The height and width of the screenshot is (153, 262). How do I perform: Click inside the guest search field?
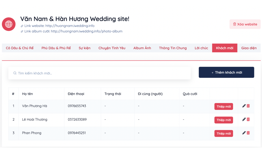point(100,73)
